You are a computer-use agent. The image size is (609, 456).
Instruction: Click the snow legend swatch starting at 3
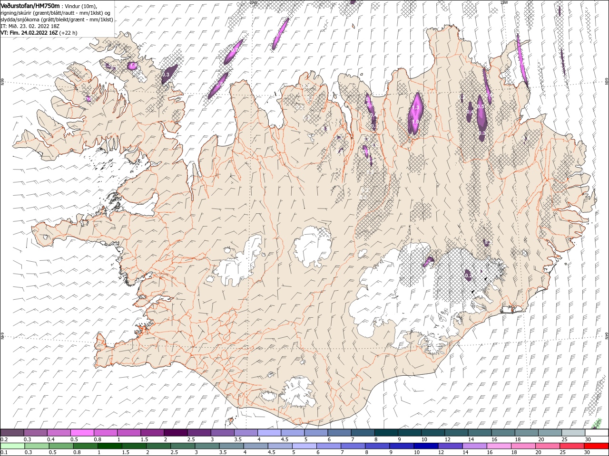(222, 432)
